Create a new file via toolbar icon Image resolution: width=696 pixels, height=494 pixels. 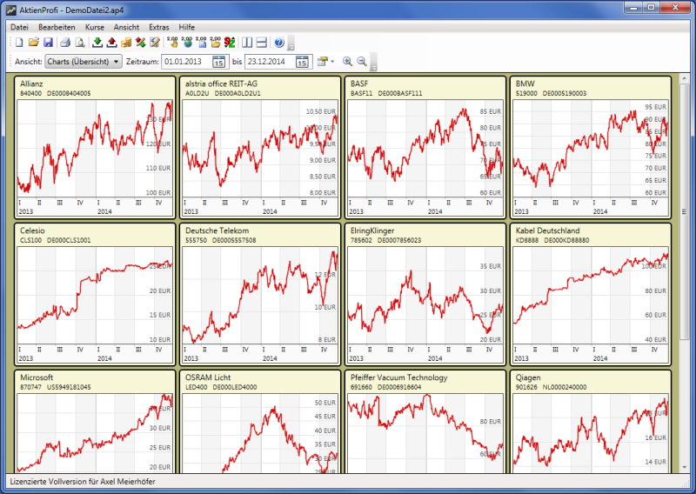[19, 43]
